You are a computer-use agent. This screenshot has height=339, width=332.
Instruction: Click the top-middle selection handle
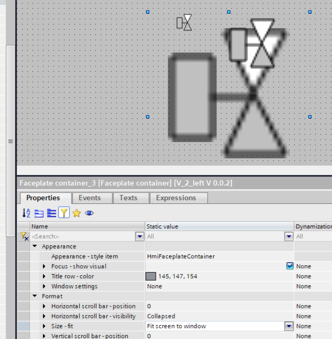[x=229, y=12]
